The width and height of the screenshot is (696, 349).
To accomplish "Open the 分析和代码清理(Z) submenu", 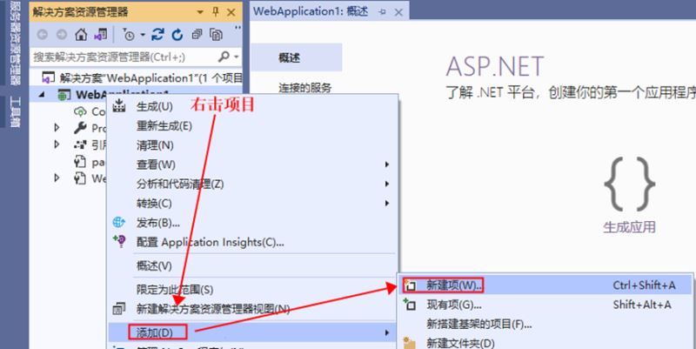I will [x=253, y=184].
